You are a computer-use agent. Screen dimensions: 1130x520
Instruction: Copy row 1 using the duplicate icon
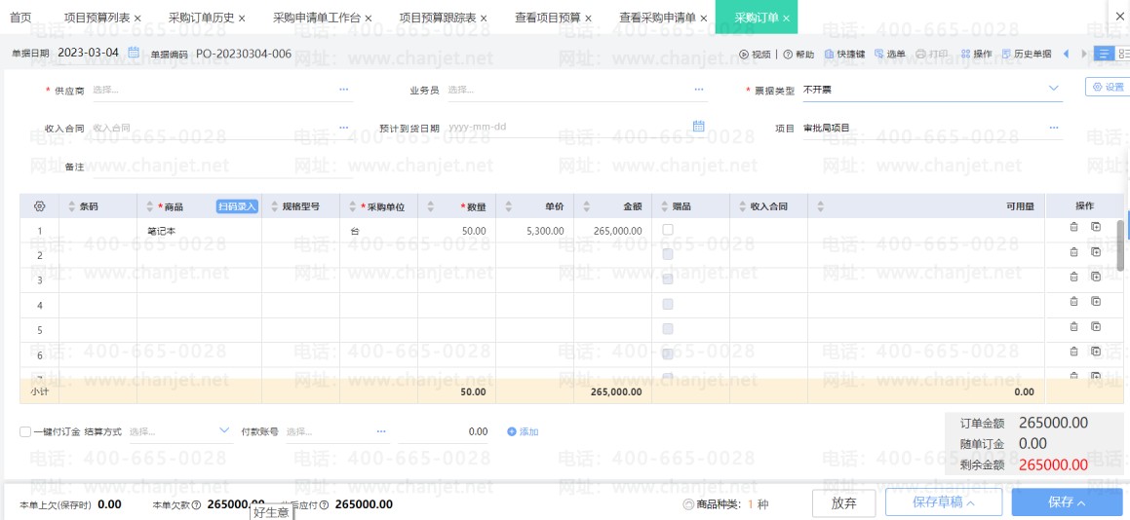1095,228
